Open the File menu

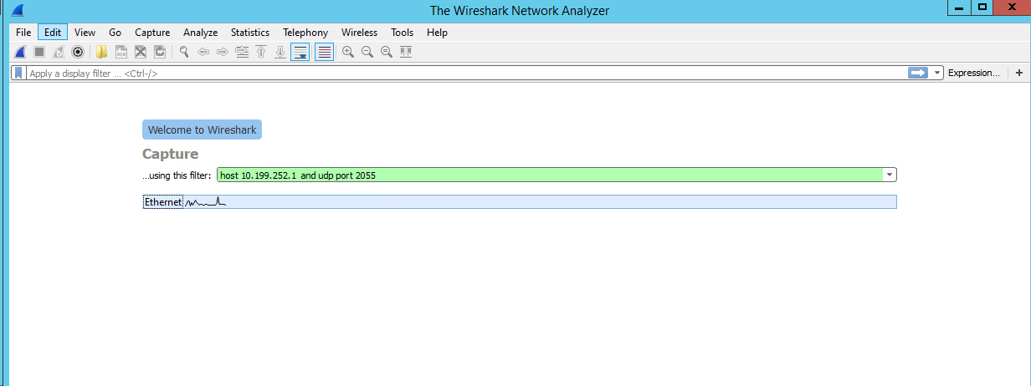coord(23,33)
